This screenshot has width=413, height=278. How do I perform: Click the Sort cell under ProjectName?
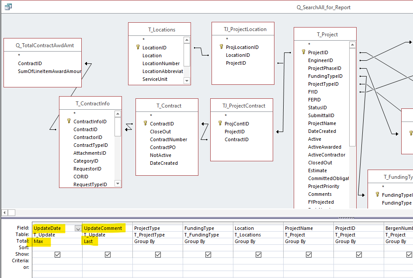click(x=309, y=248)
